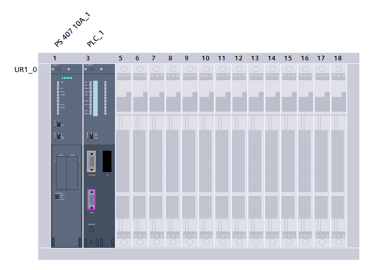This screenshot has width=370, height=270.
Task: Select empty rack slot 12
Action: (239, 156)
